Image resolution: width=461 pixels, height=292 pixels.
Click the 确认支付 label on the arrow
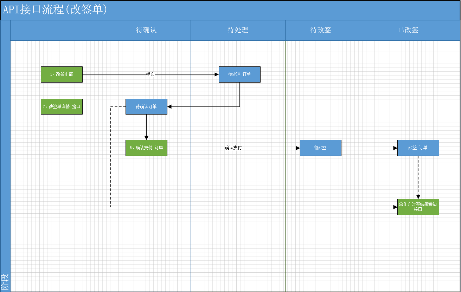(x=233, y=148)
